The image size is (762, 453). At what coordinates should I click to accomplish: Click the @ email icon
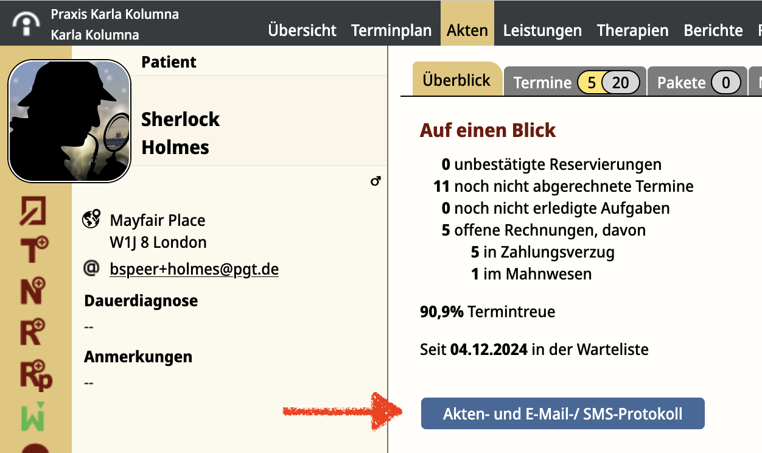click(x=91, y=267)
